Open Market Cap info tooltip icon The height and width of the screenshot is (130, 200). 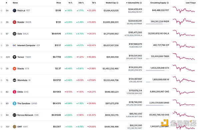click(x=117, y=3)
